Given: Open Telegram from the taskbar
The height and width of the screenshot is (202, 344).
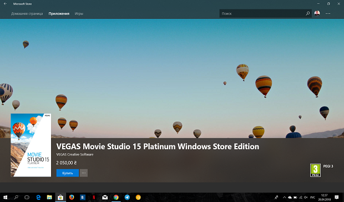Looking at the screenshot, I should (127, 198).
